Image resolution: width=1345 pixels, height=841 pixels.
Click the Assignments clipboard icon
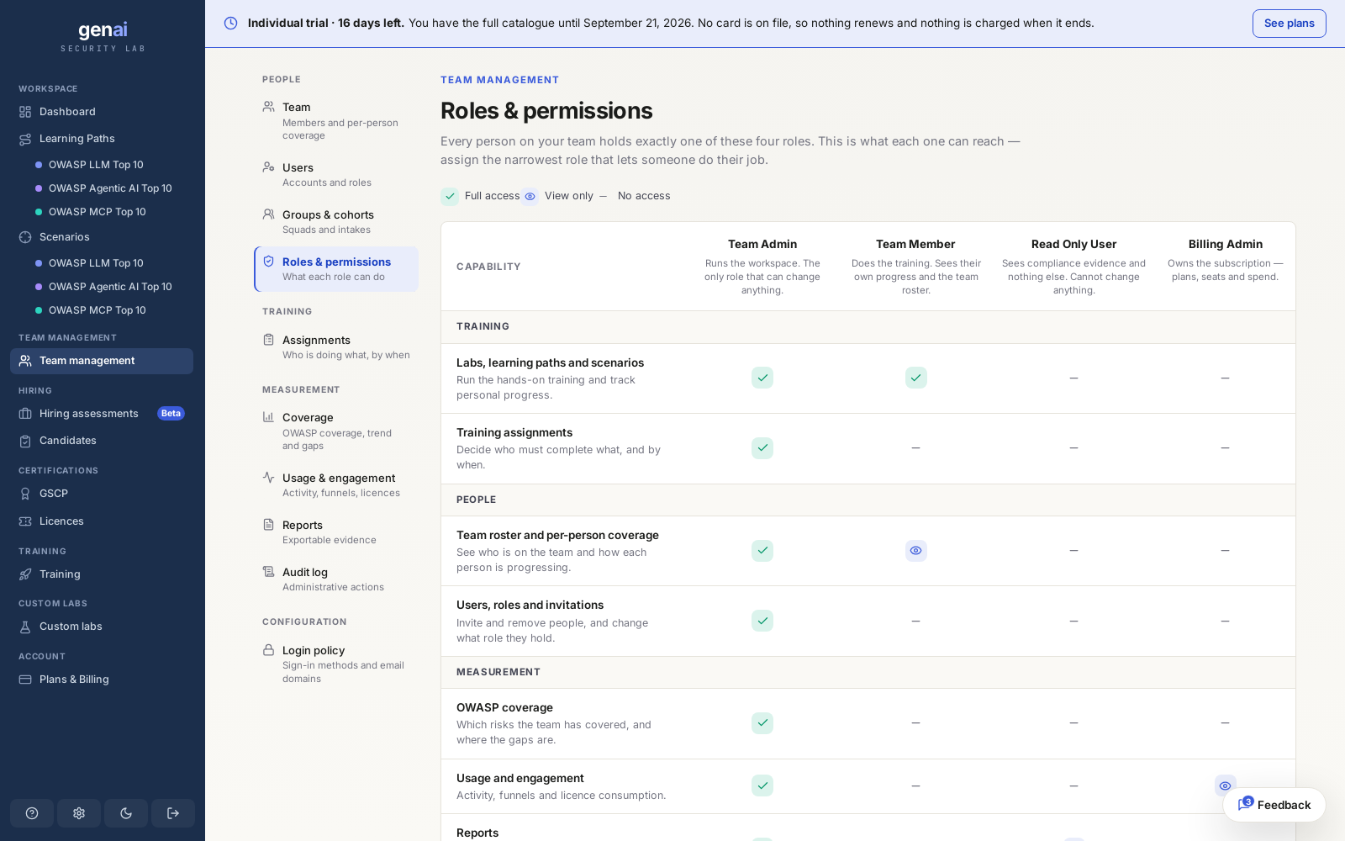coord(269,340)
